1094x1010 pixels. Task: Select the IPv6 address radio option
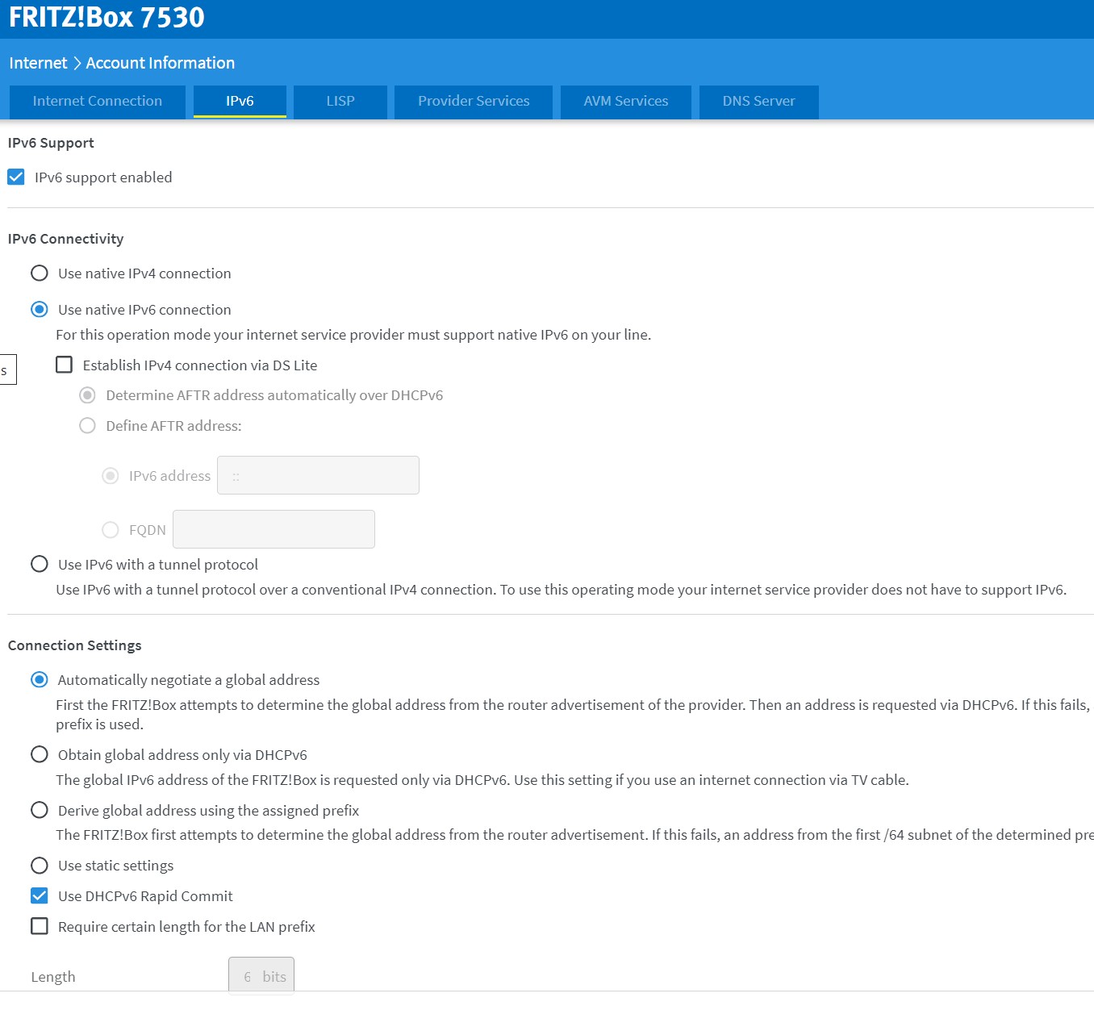point(111,476)
